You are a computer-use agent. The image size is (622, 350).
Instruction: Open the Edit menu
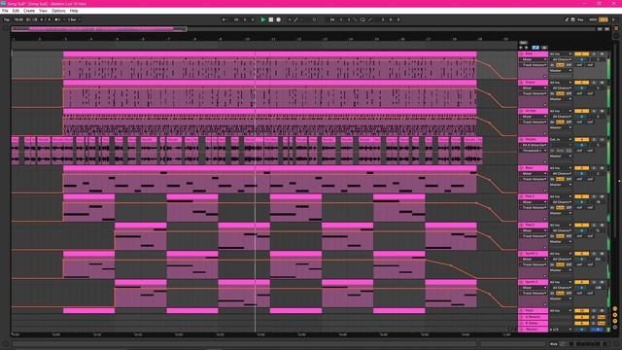pyautogui.click(x=16, y=11)
